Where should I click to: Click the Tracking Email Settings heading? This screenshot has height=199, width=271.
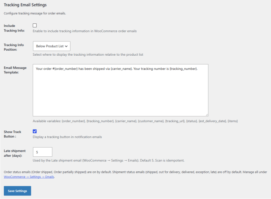[x=25, y=5]
